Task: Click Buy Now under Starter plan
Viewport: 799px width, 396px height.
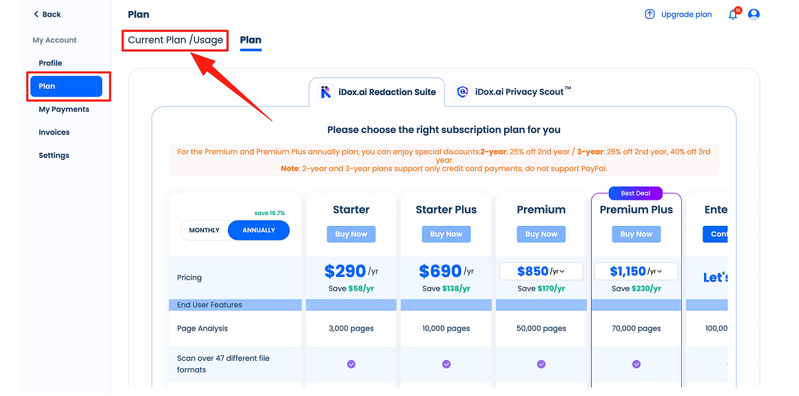Action: (x=351, y=234)
